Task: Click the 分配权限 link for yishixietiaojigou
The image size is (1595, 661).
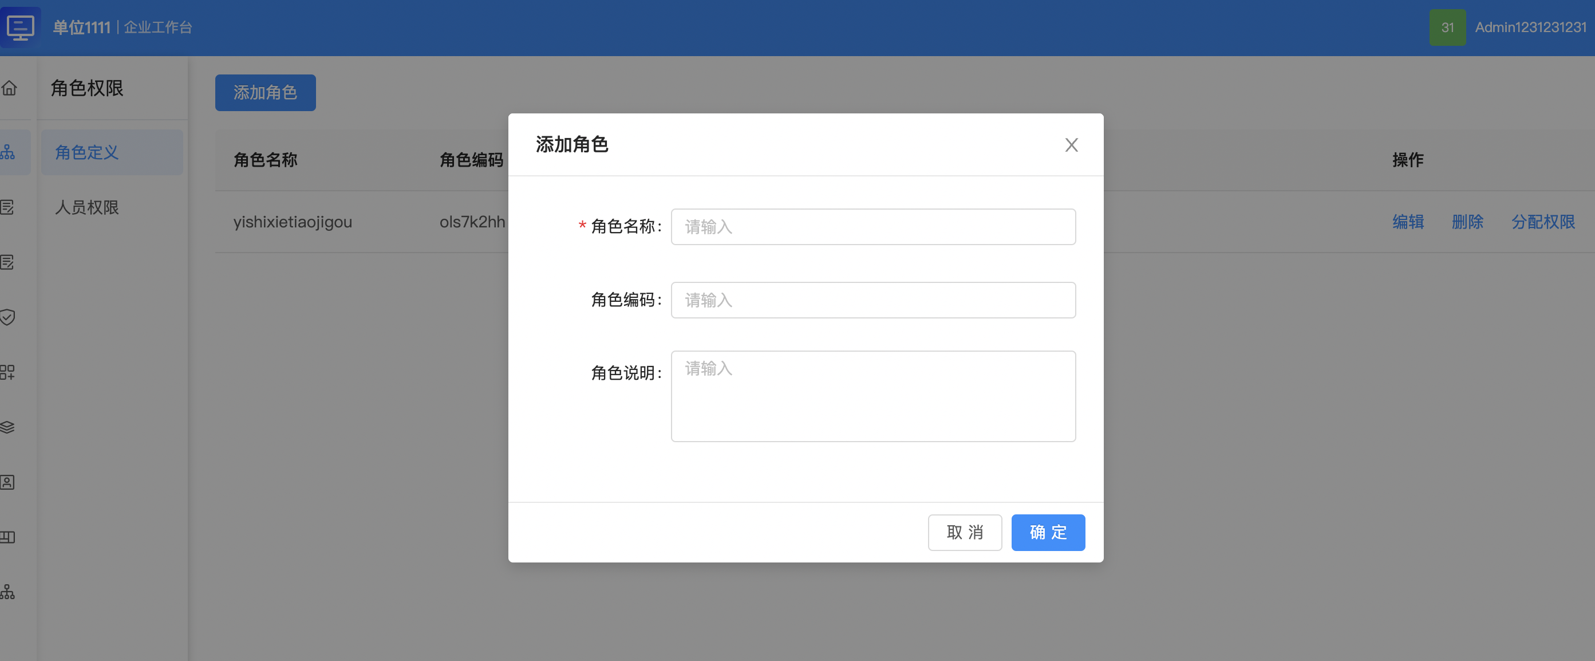Action: pyautogui.click(x=1543, y=221)
